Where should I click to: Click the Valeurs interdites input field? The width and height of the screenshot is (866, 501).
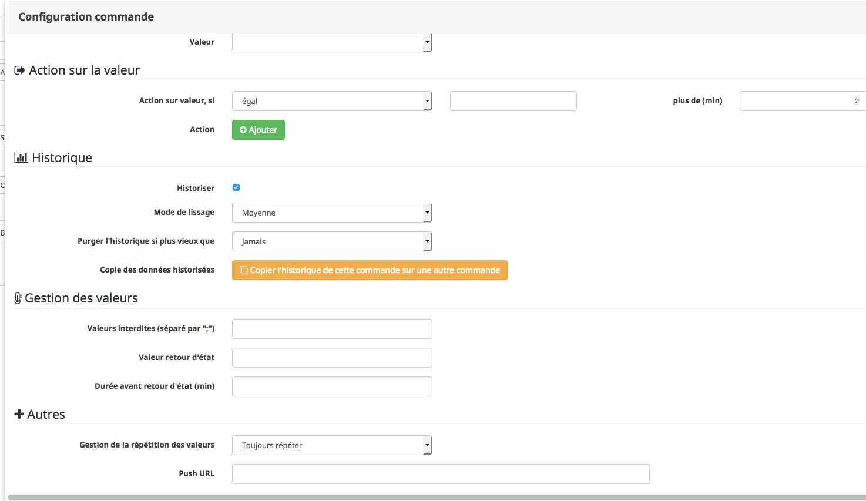332,329
